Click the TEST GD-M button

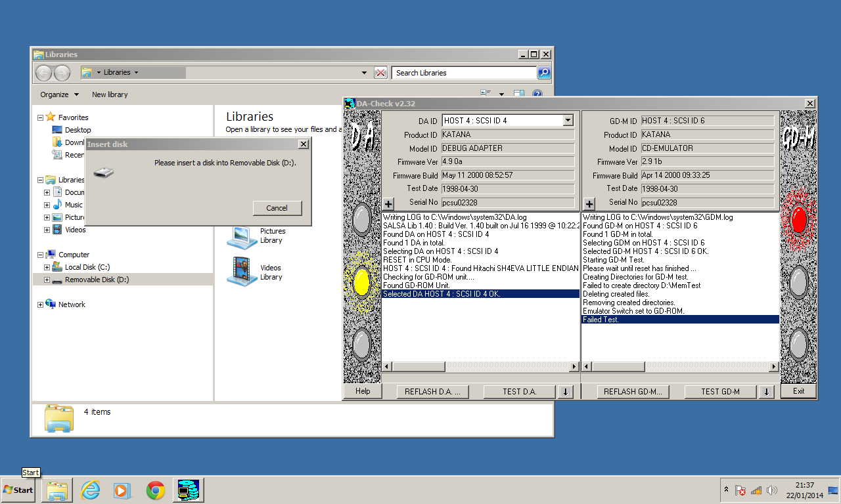[720, 392]
